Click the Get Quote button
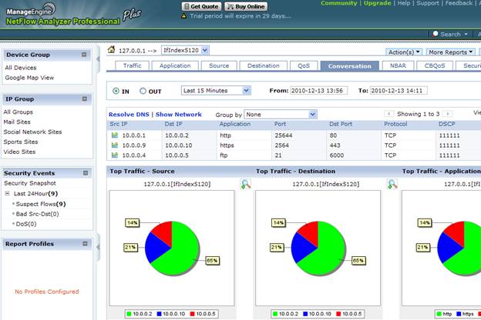This screenshot has height=320, width=481. tap(201, 6)
